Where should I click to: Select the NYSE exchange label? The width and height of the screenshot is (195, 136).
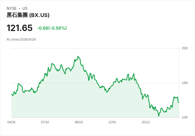coord(12,8)
